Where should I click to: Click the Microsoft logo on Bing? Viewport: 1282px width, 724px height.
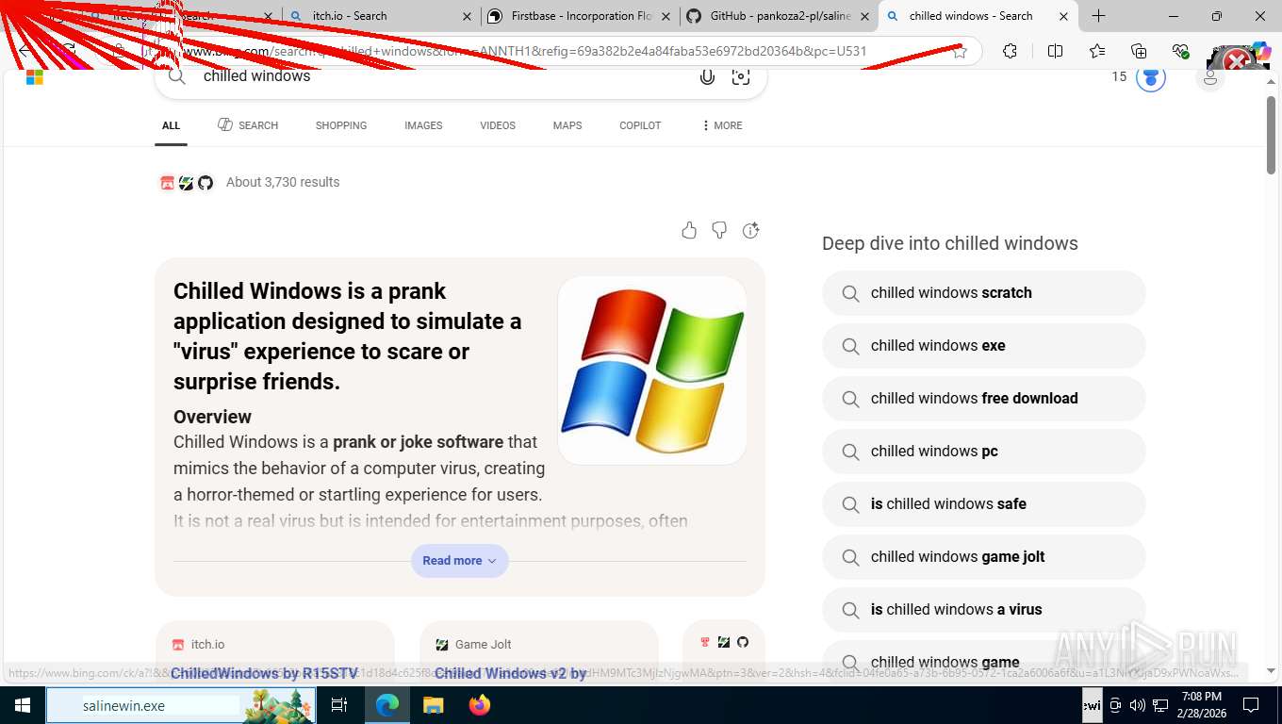tap(35, 77)
